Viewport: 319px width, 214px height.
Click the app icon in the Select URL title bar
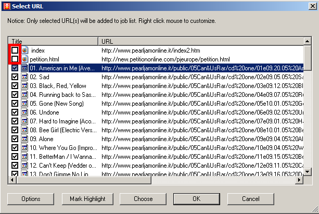(x=6, y=6)
